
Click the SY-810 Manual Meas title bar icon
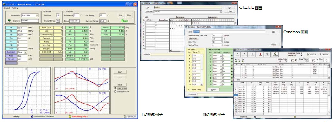pyautogui.click(x=5, y=4)
